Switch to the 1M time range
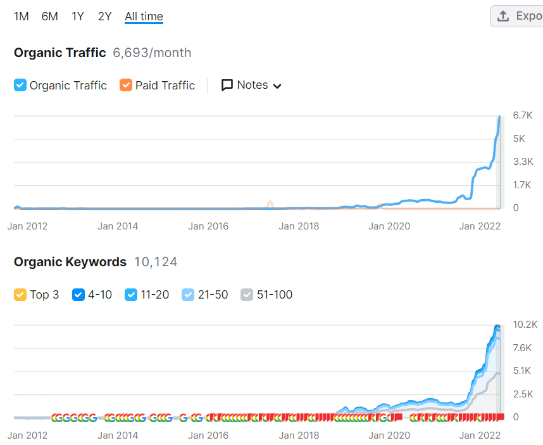This screenshot has height=445, width=543. coord(21,16)
